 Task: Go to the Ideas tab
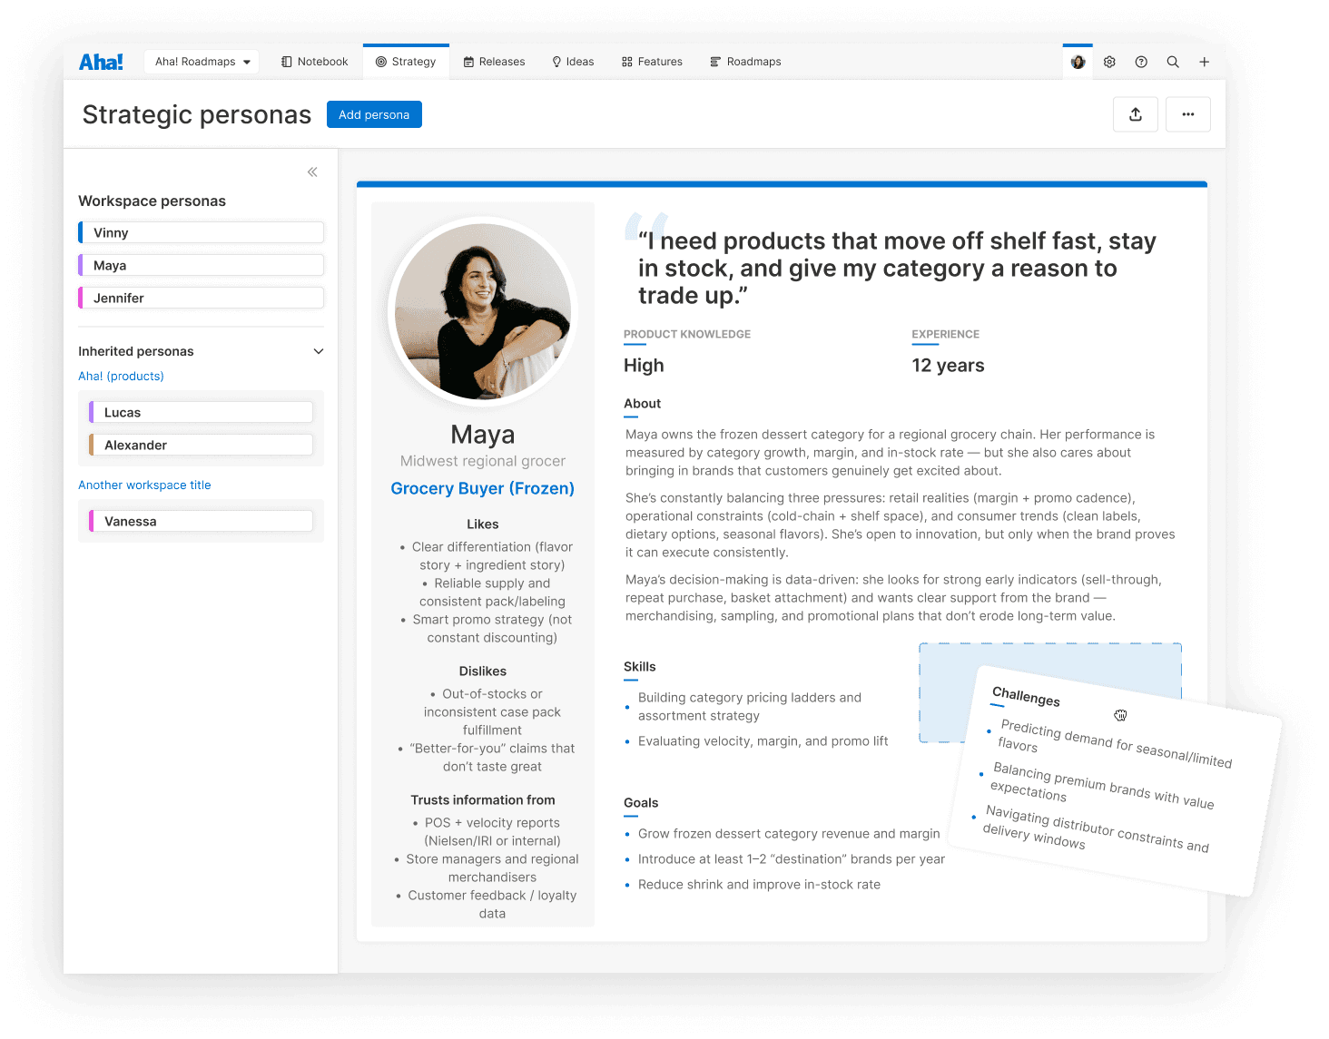click(x=573, y=62)
